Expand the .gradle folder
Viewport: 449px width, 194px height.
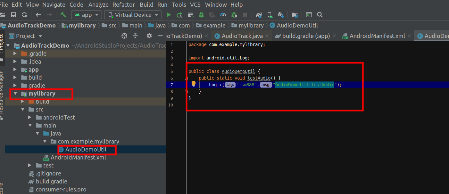pyautogui.click(x=15, y=53)
